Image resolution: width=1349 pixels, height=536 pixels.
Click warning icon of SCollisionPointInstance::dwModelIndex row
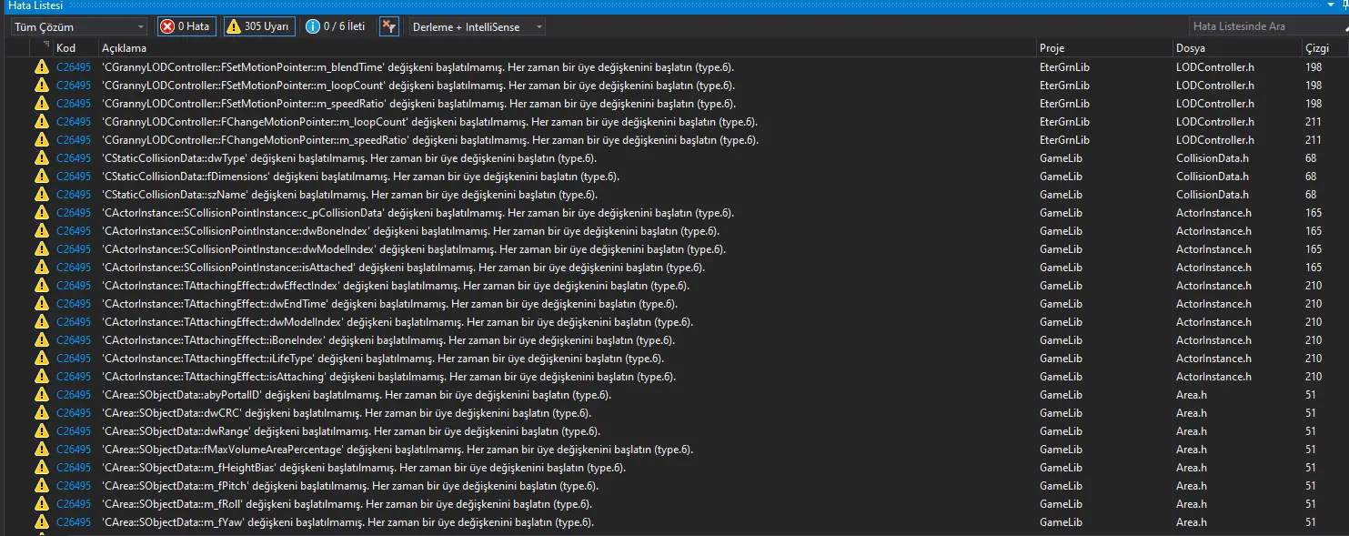click(41, 249)
